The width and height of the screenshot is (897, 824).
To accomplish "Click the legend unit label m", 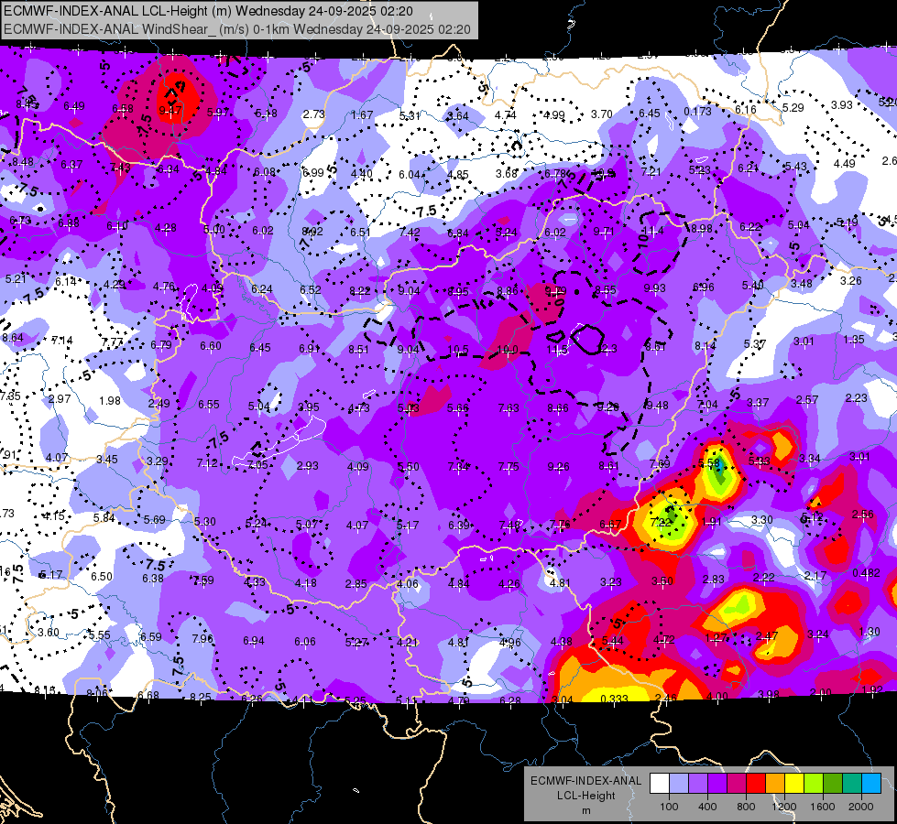I will click(x=585, y=811).
